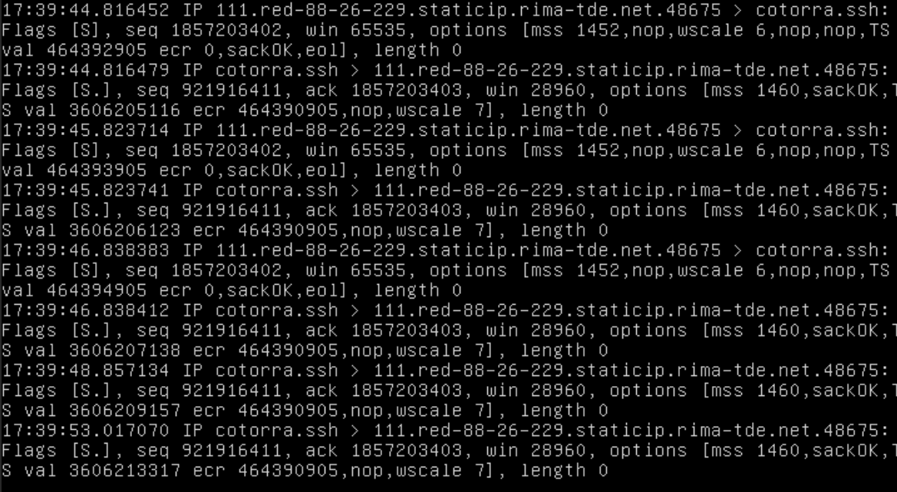Click the timestamp 17:39:46.838383
Image resolution: width=897 pixels, height=492 pixels.
86,250
